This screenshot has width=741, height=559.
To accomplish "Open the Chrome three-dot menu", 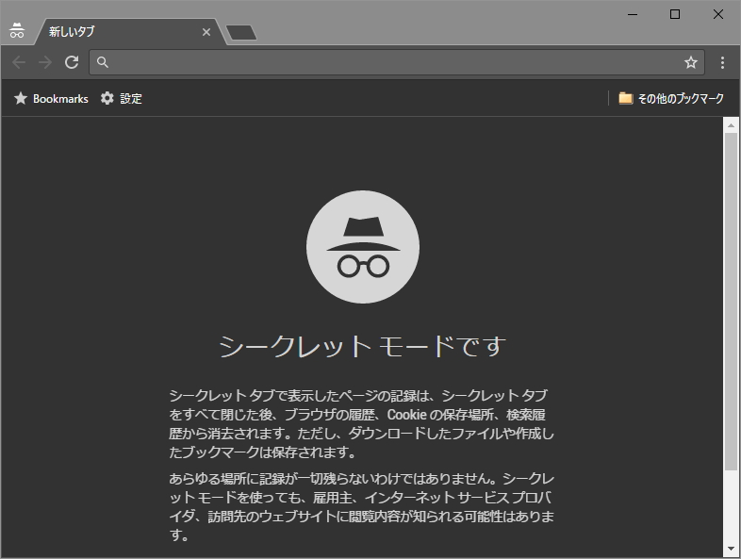I will tap(722, 62).
